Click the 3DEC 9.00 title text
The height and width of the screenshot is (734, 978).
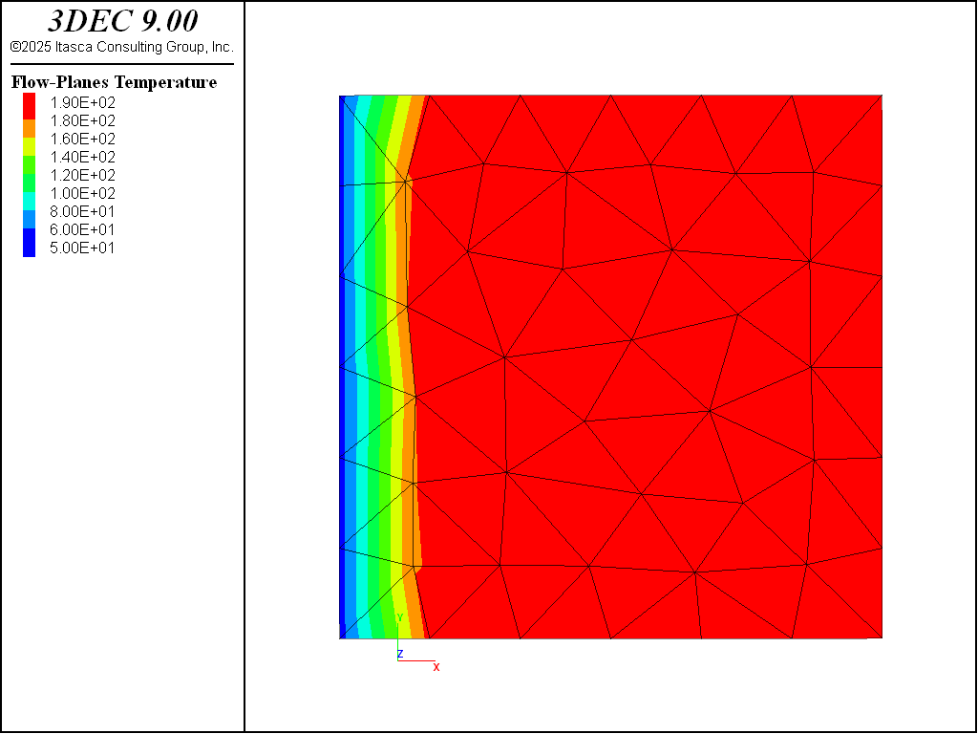[x=122, y=22]
